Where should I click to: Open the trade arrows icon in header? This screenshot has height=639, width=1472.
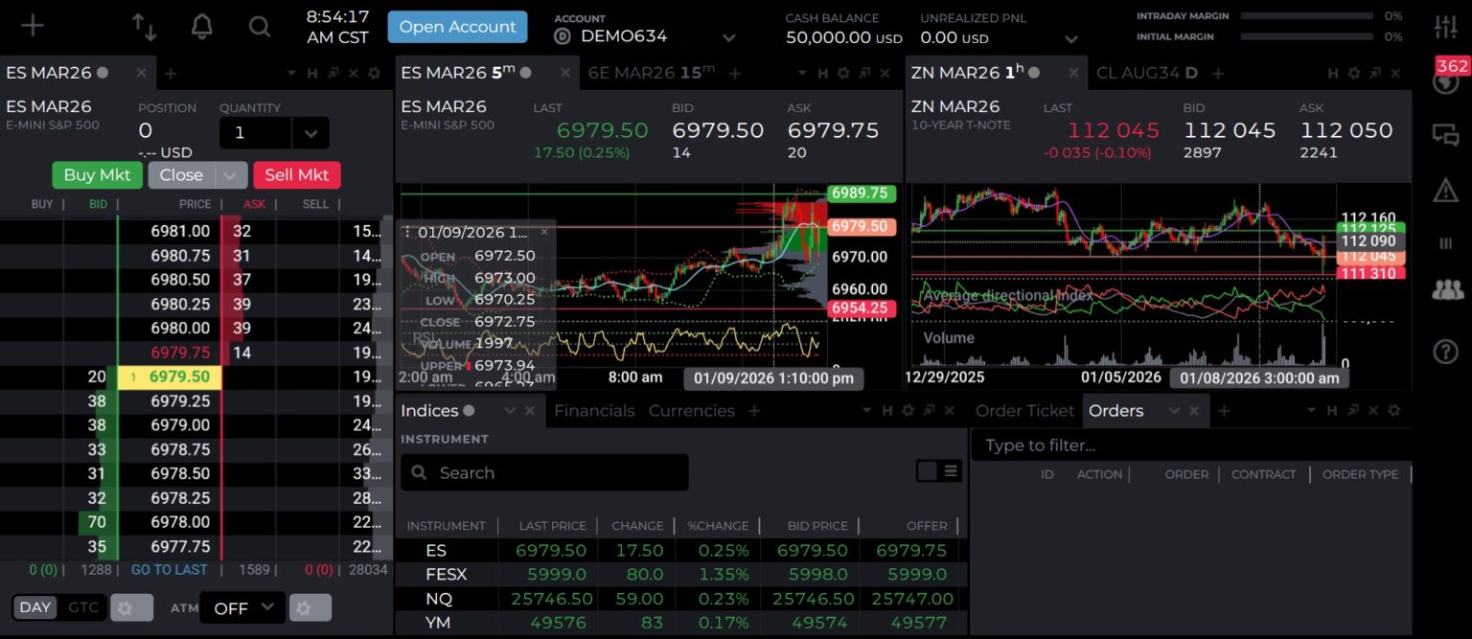pos(145,27)
